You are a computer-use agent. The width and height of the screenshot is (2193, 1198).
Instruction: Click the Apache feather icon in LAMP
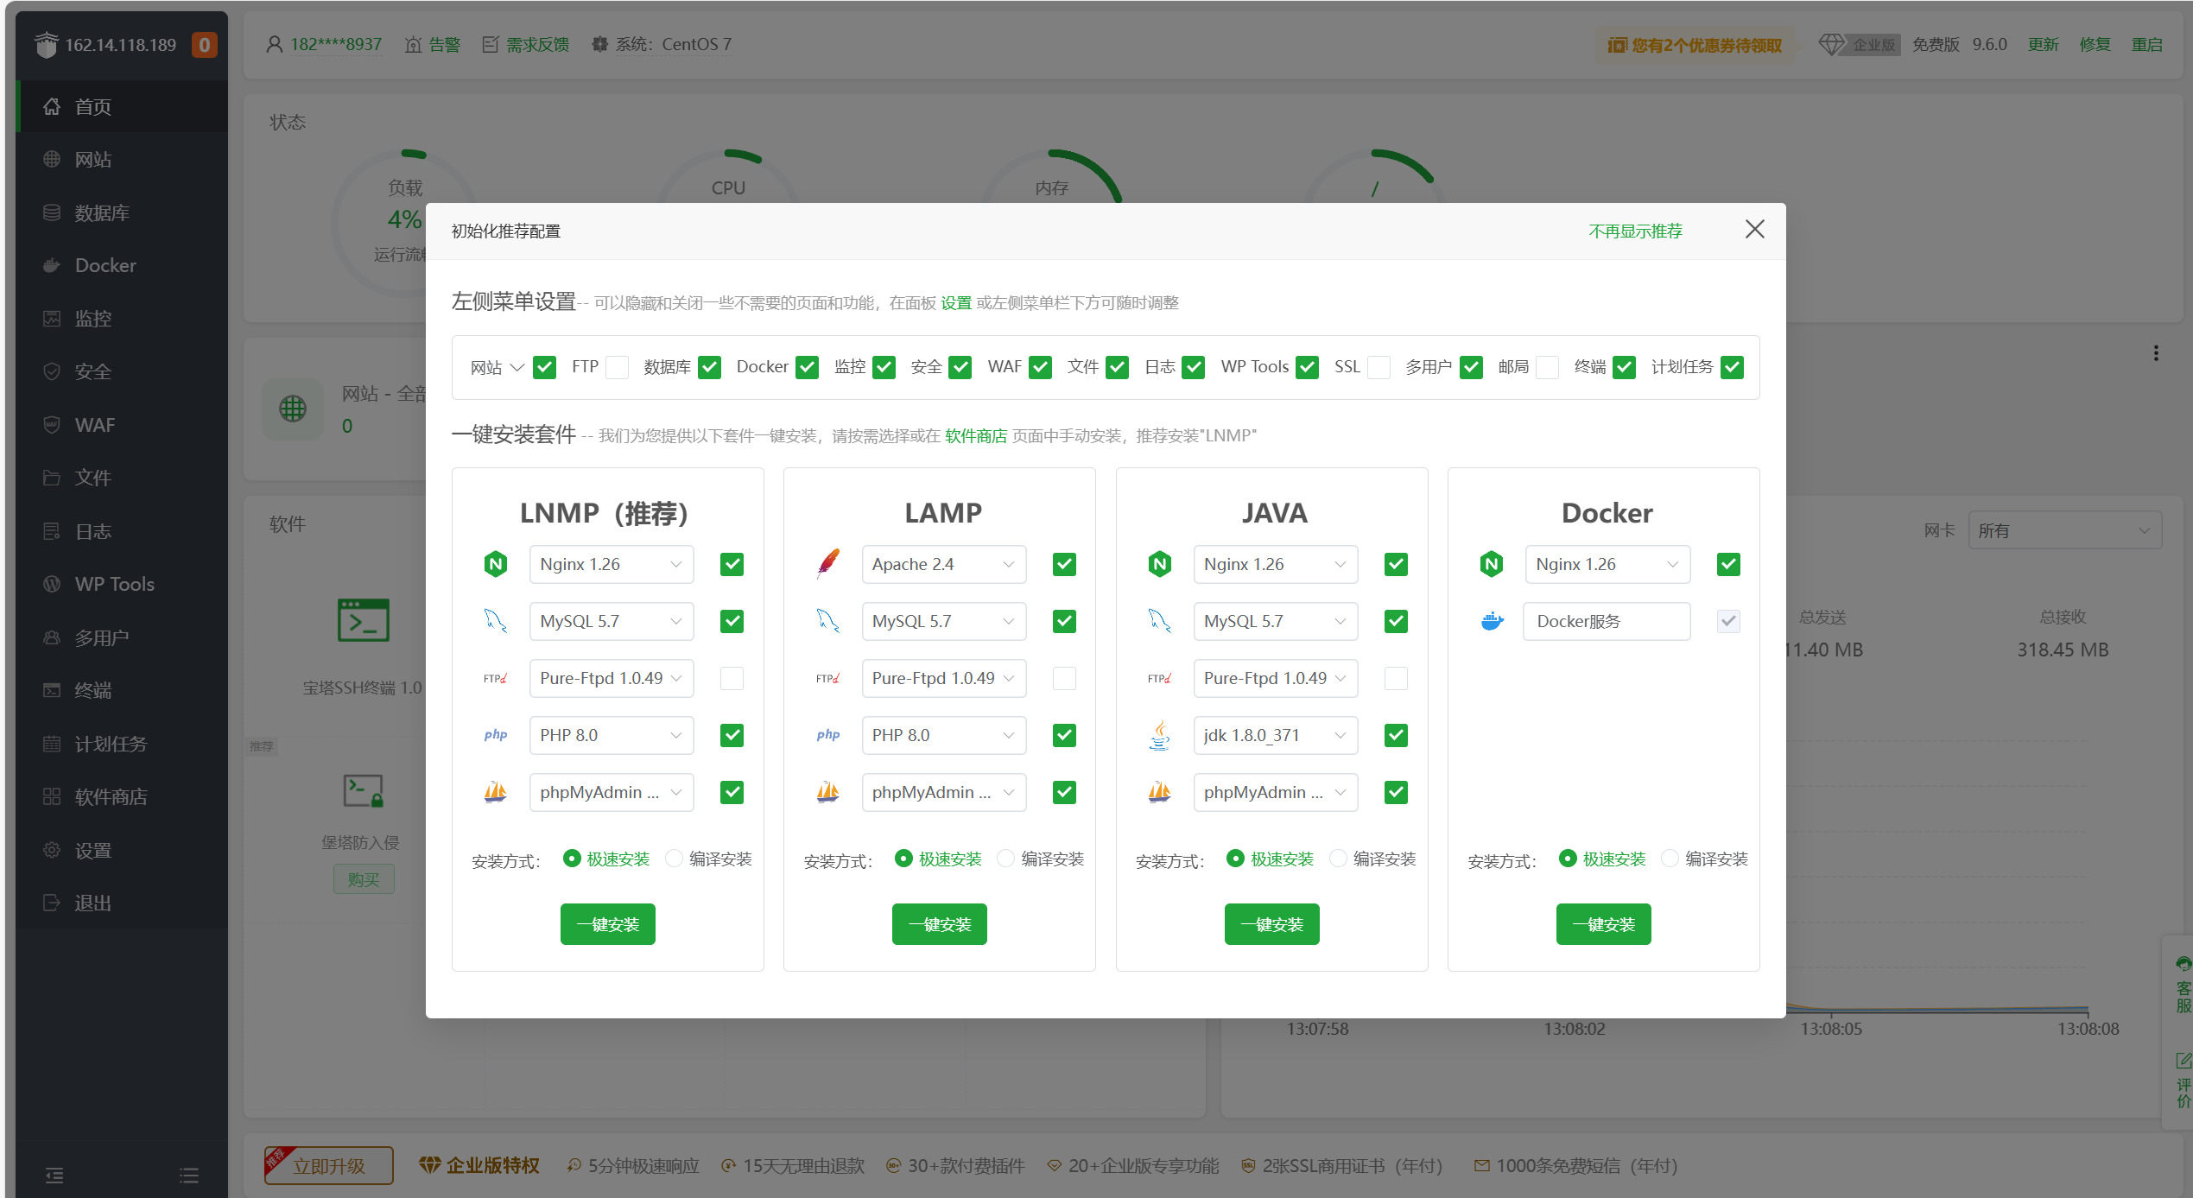pos(827,564)
